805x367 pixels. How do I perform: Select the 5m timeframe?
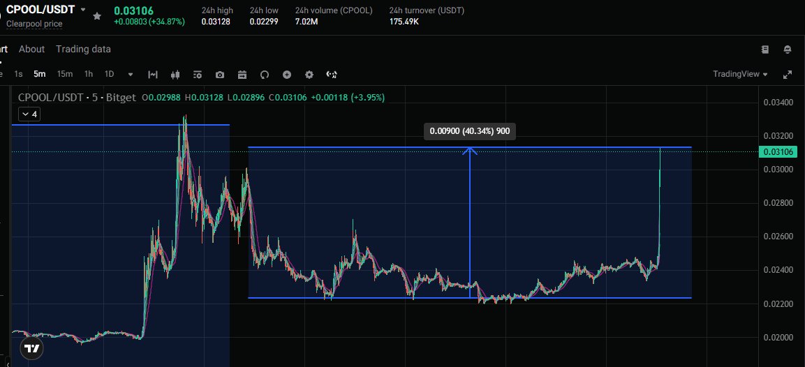click(x=40, y=74)
